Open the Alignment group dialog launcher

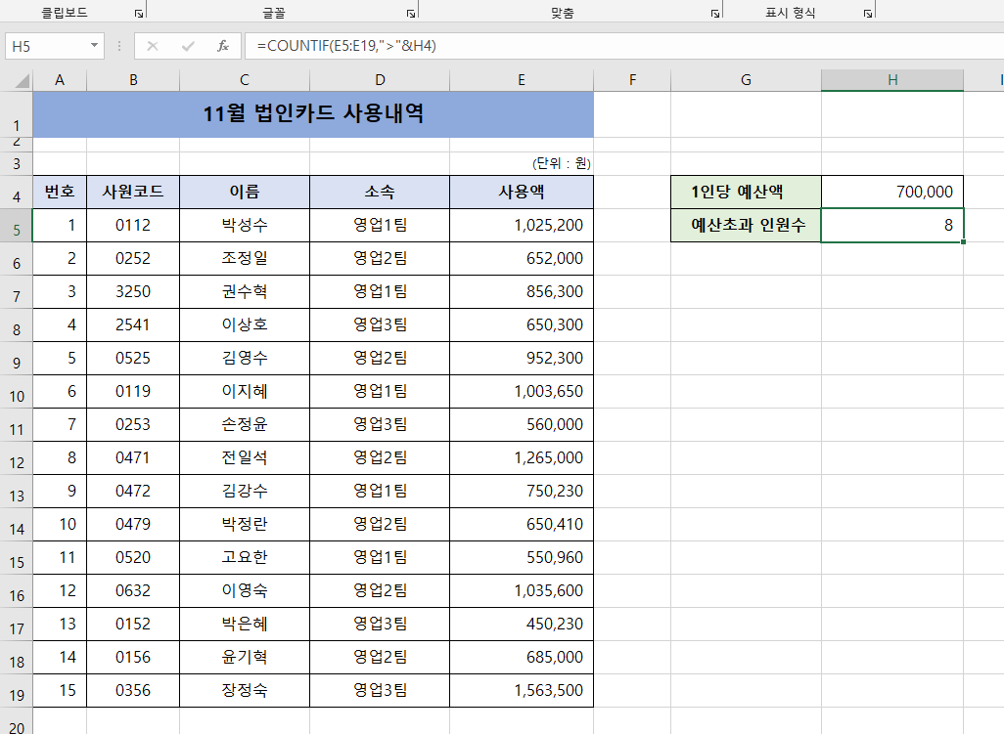715,13
